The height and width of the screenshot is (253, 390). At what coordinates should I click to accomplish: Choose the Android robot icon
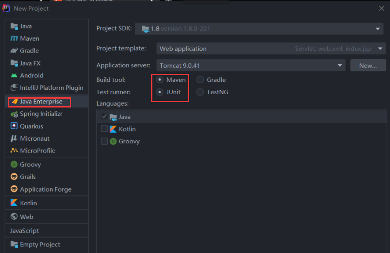pos(14,75)
